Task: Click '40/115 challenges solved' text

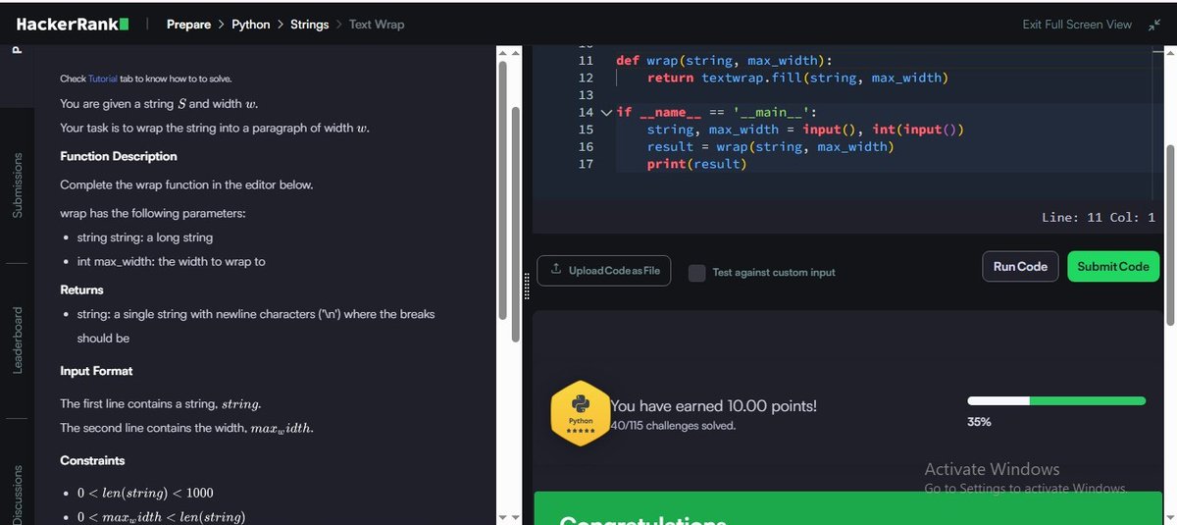Action: pyautogui.click(x=673, y=426)
